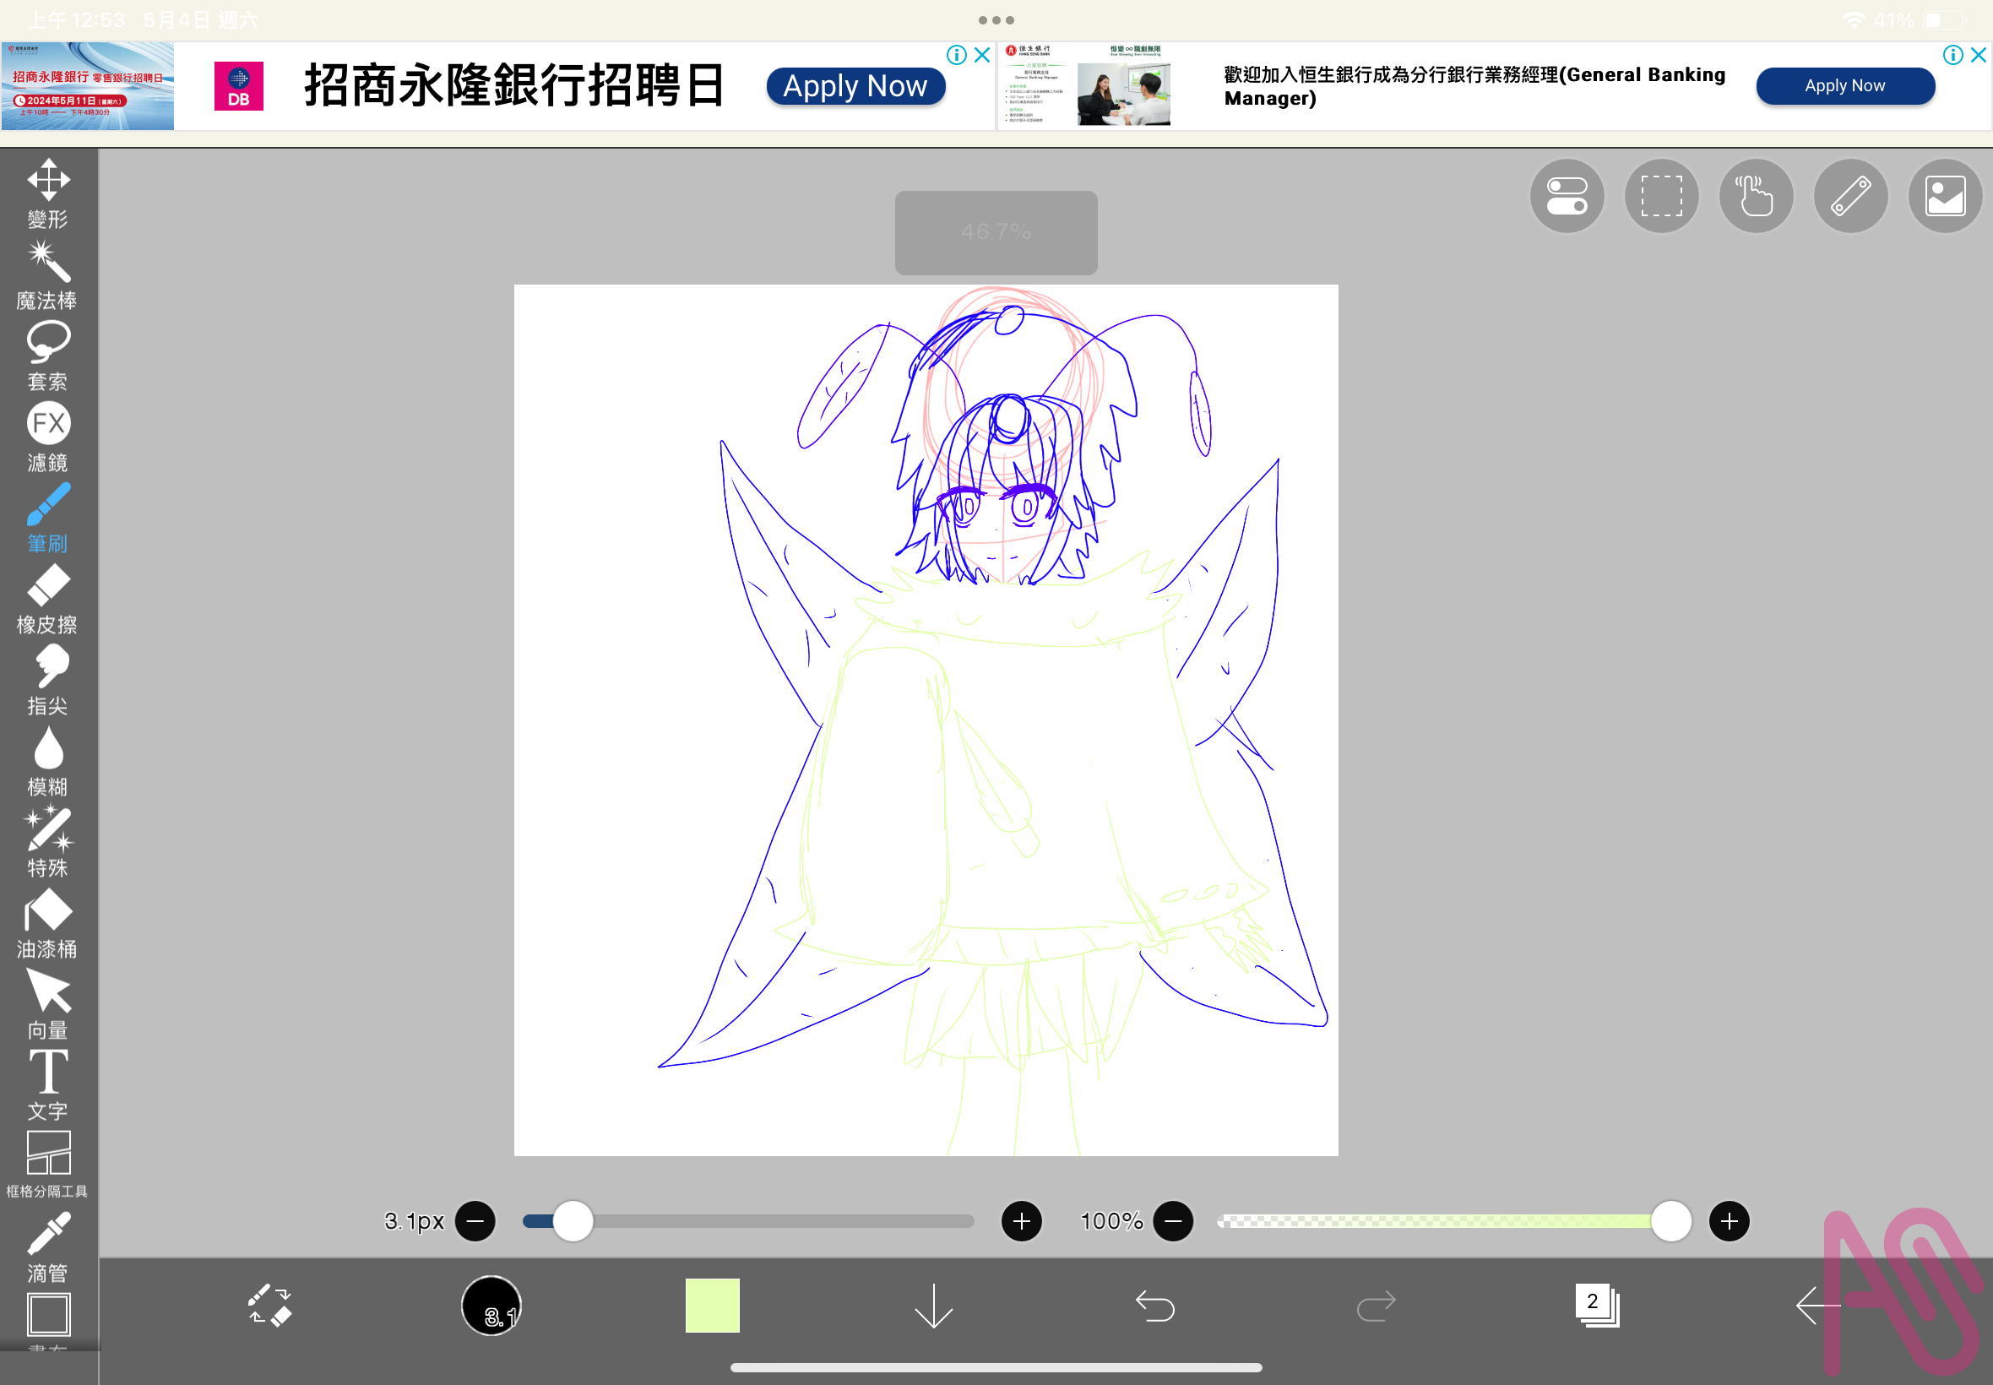Open the FX 濾鏡 filter tool
1993x1385 pixels.
48,426
